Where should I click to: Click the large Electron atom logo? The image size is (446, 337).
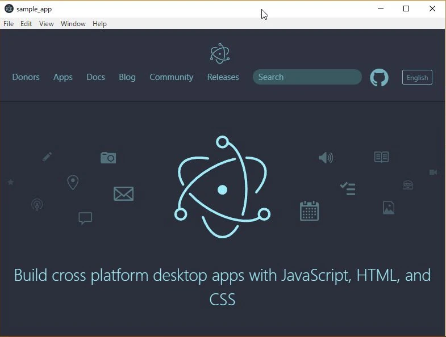point(222,187)
